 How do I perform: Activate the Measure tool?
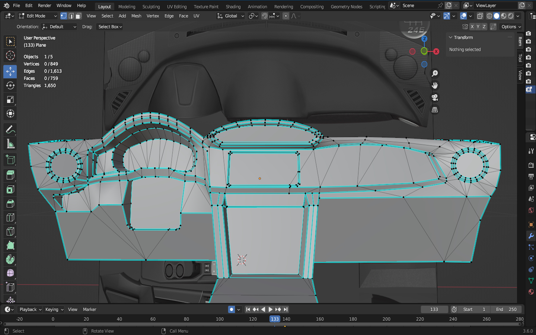(x=10, y=144)
